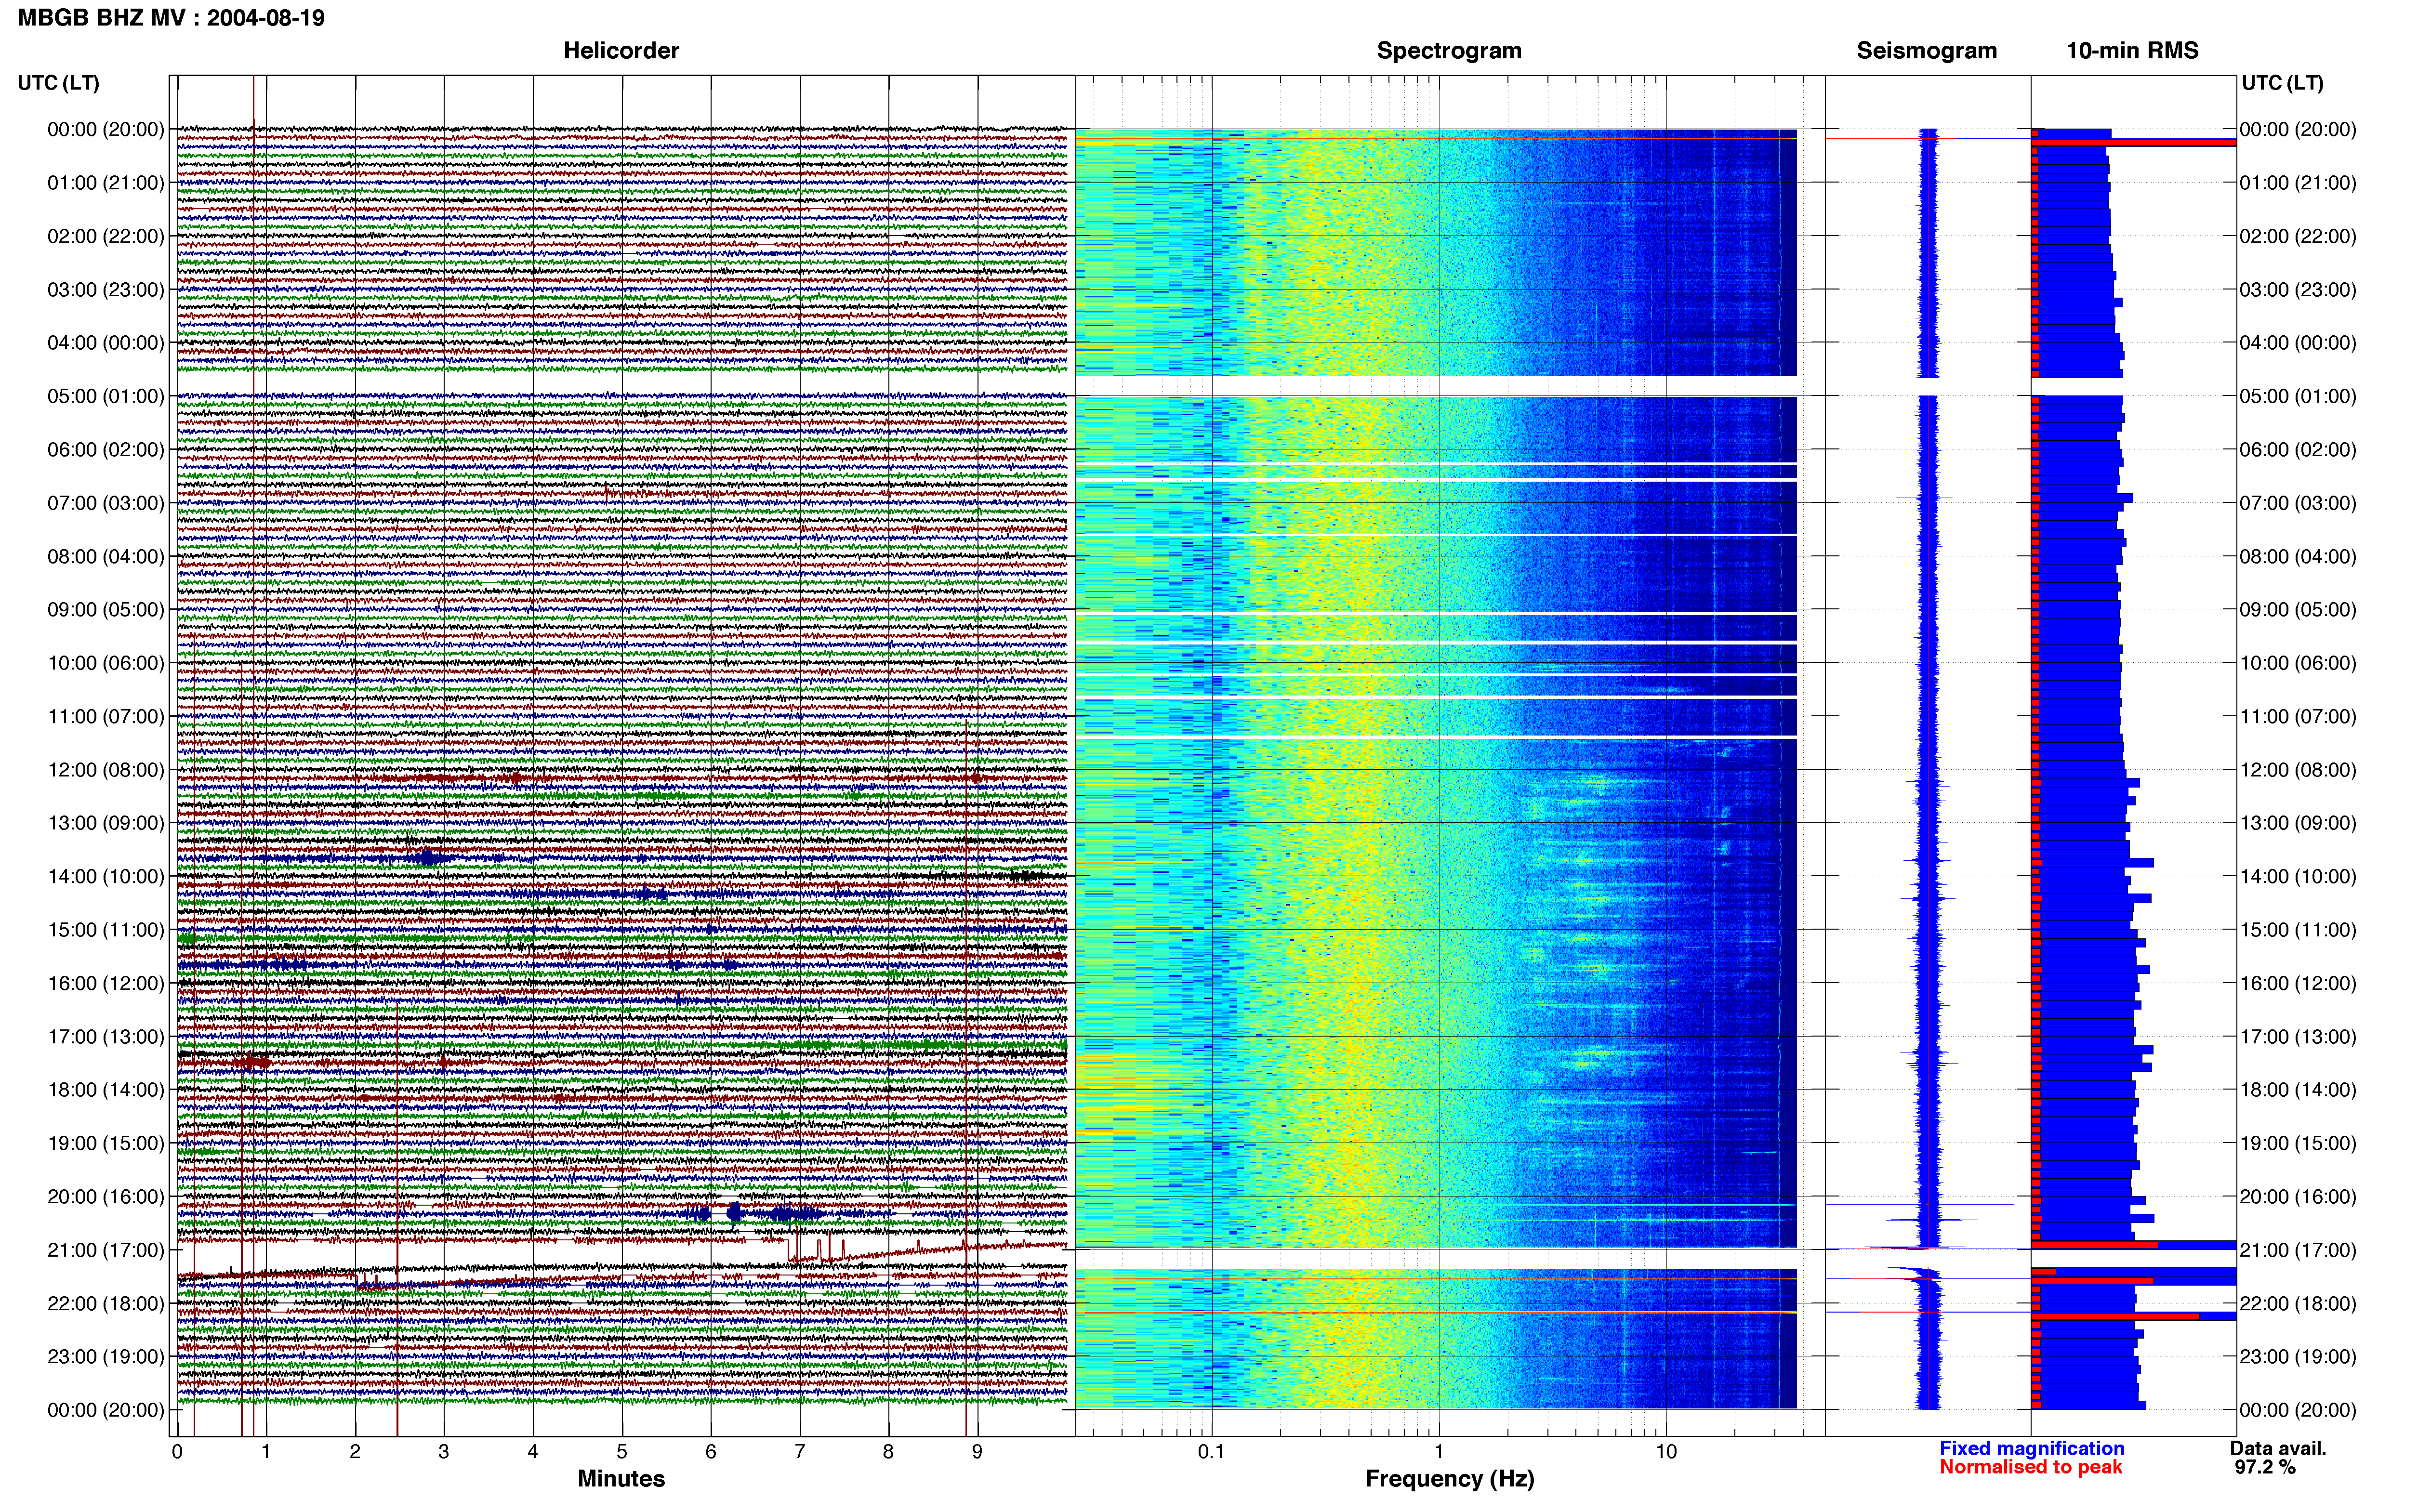Image resolution: width=2418 pixels, height=1512 pixels.
Task: Click Helicorder axis label '15:00 (11:00)'
Action: pyautogui.click(x=106, y=930)
